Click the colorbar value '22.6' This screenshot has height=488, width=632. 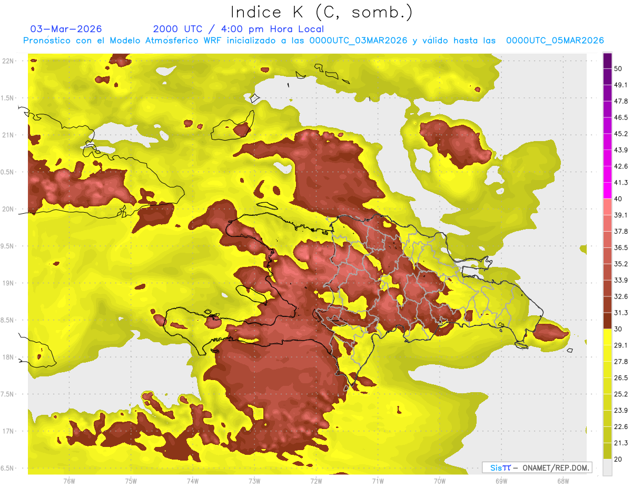point(621,427)
